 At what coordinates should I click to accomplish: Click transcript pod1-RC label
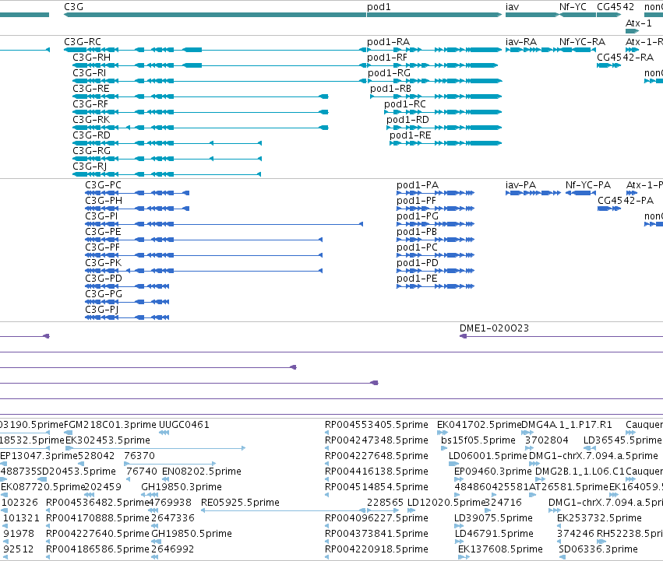coord(404,104)
